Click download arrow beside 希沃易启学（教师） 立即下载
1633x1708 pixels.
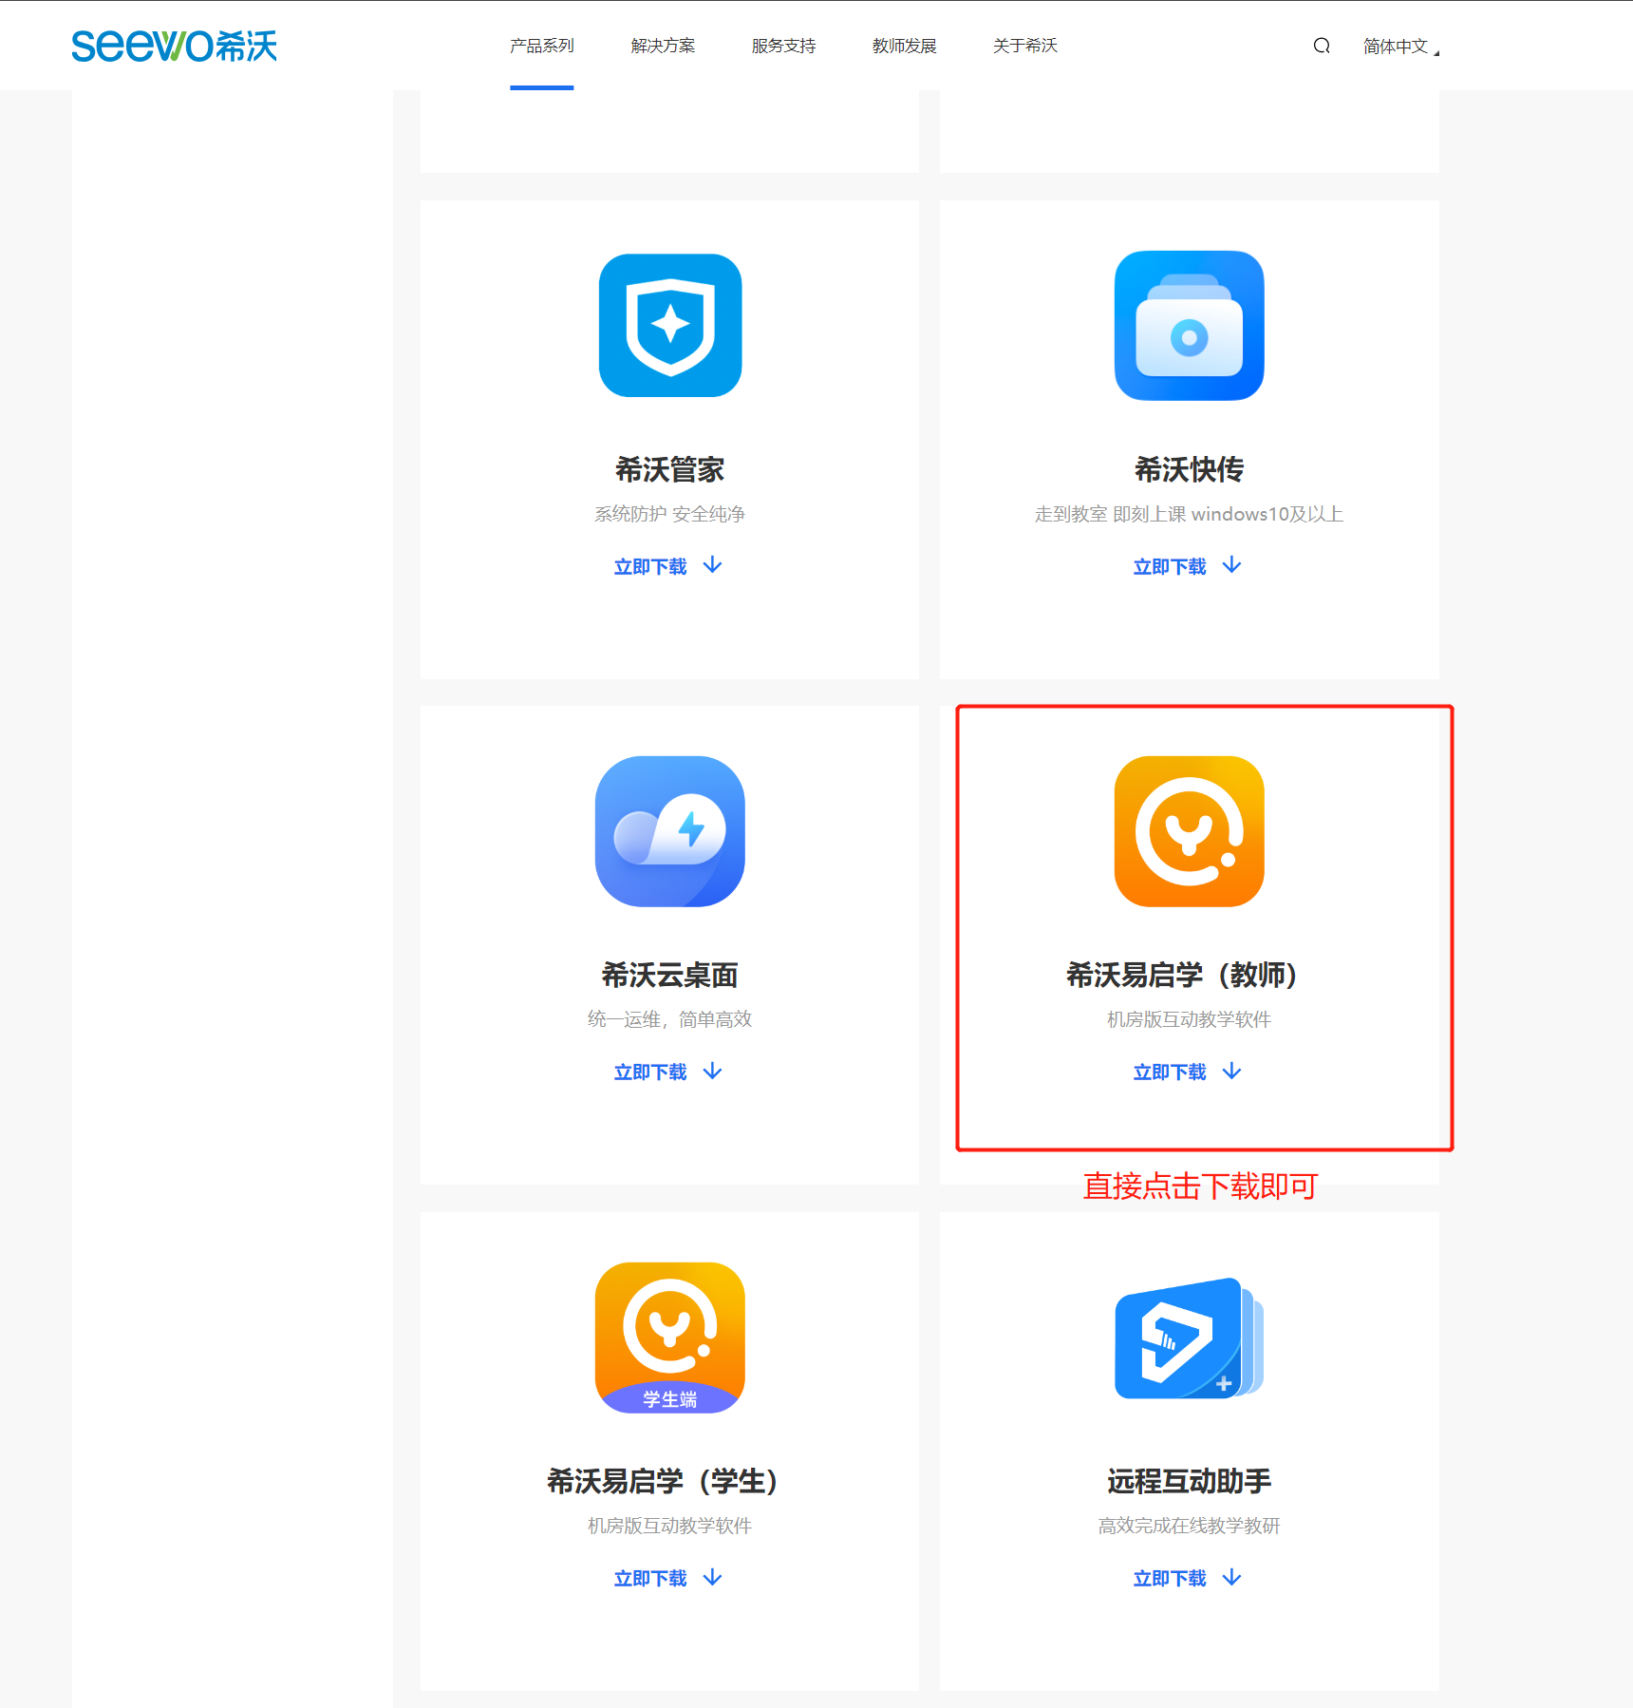pos(1231,1072)
